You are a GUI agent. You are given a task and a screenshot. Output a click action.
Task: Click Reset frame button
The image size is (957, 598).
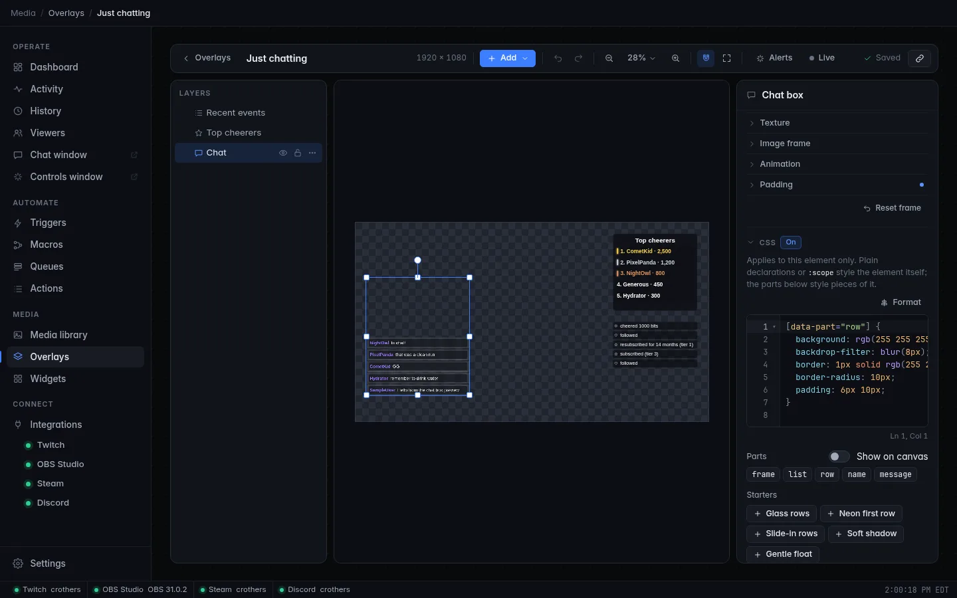893,208
